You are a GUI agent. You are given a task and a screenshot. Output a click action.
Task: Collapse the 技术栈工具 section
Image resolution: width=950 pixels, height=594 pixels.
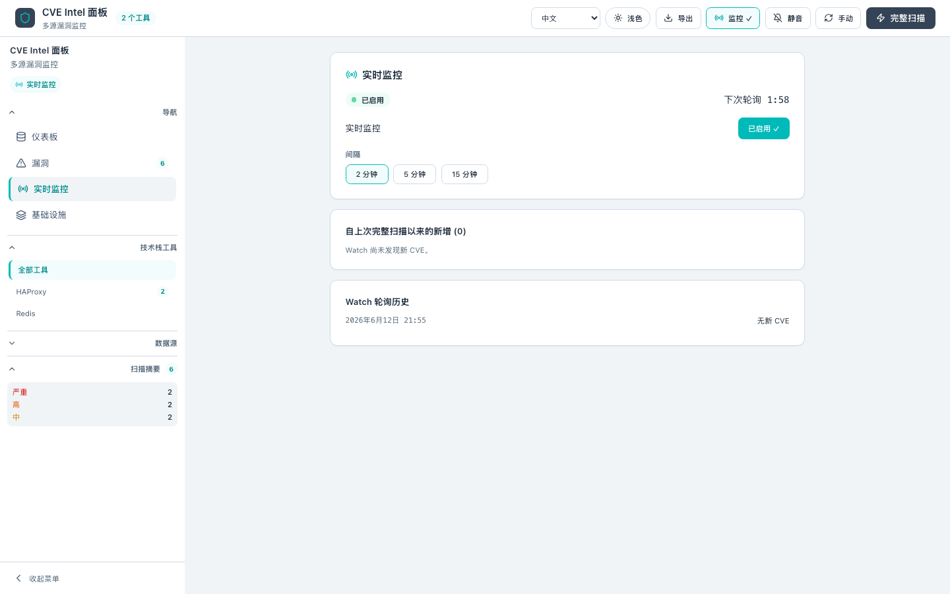pyautogui.click(x=92, y=247)
